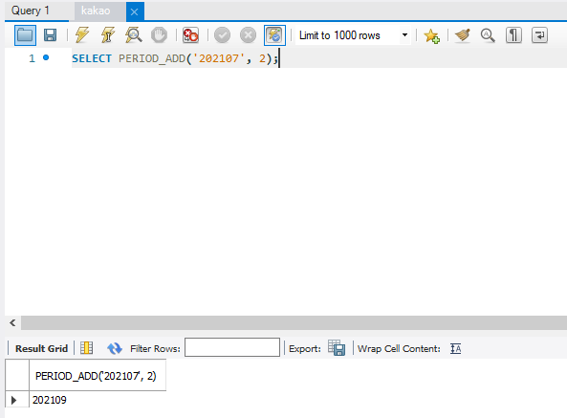Image resolution: width=567 pixels, height=418 pixels.
Task: Toggle word wrapping in the editor
Action: point(539,35)
